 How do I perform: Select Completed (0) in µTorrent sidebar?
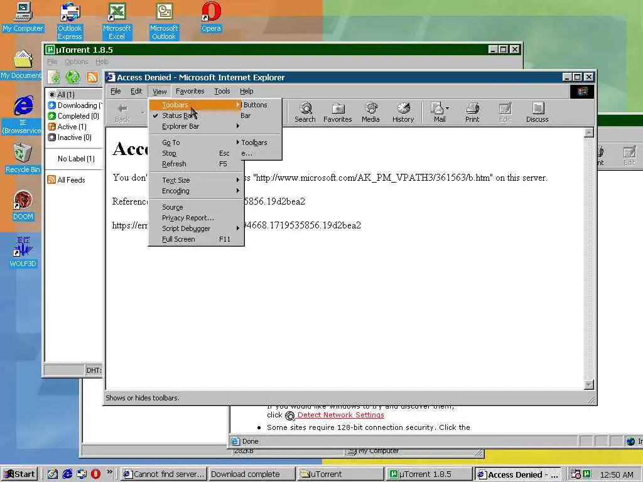(74, 116)
